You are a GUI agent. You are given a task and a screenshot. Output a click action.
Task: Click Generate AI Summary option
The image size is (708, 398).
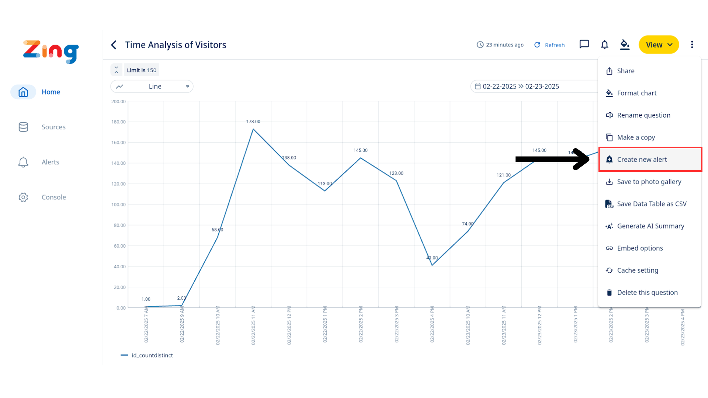650,226
